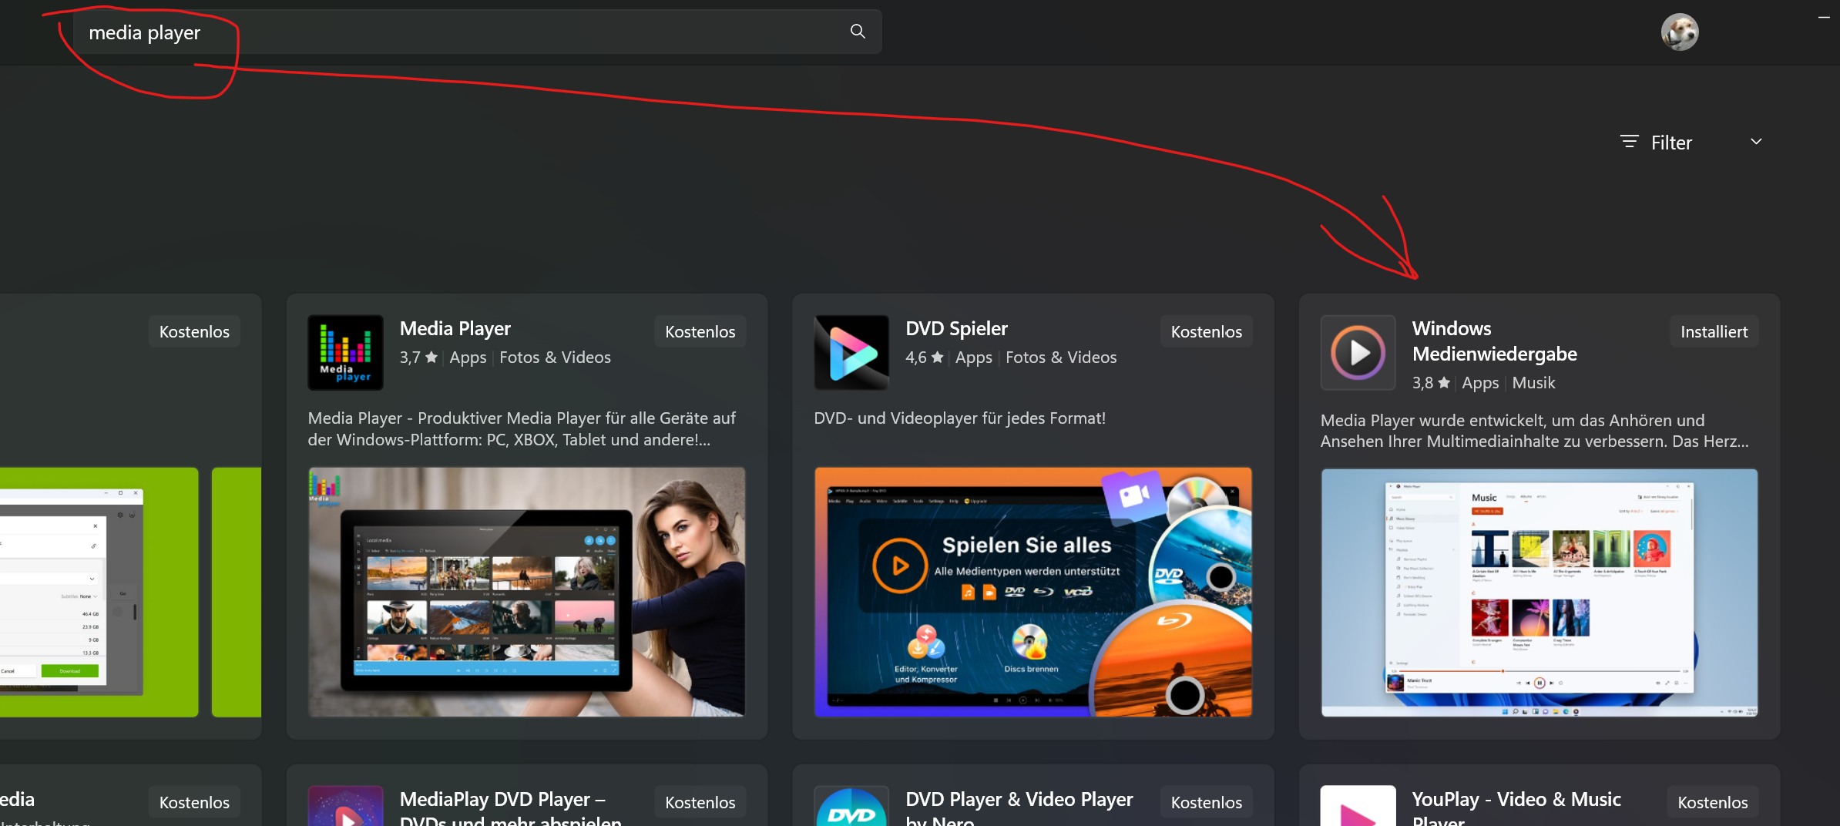
Task: Click the search box containing media player
Action: pyautogui.click(x=477, y=32)
